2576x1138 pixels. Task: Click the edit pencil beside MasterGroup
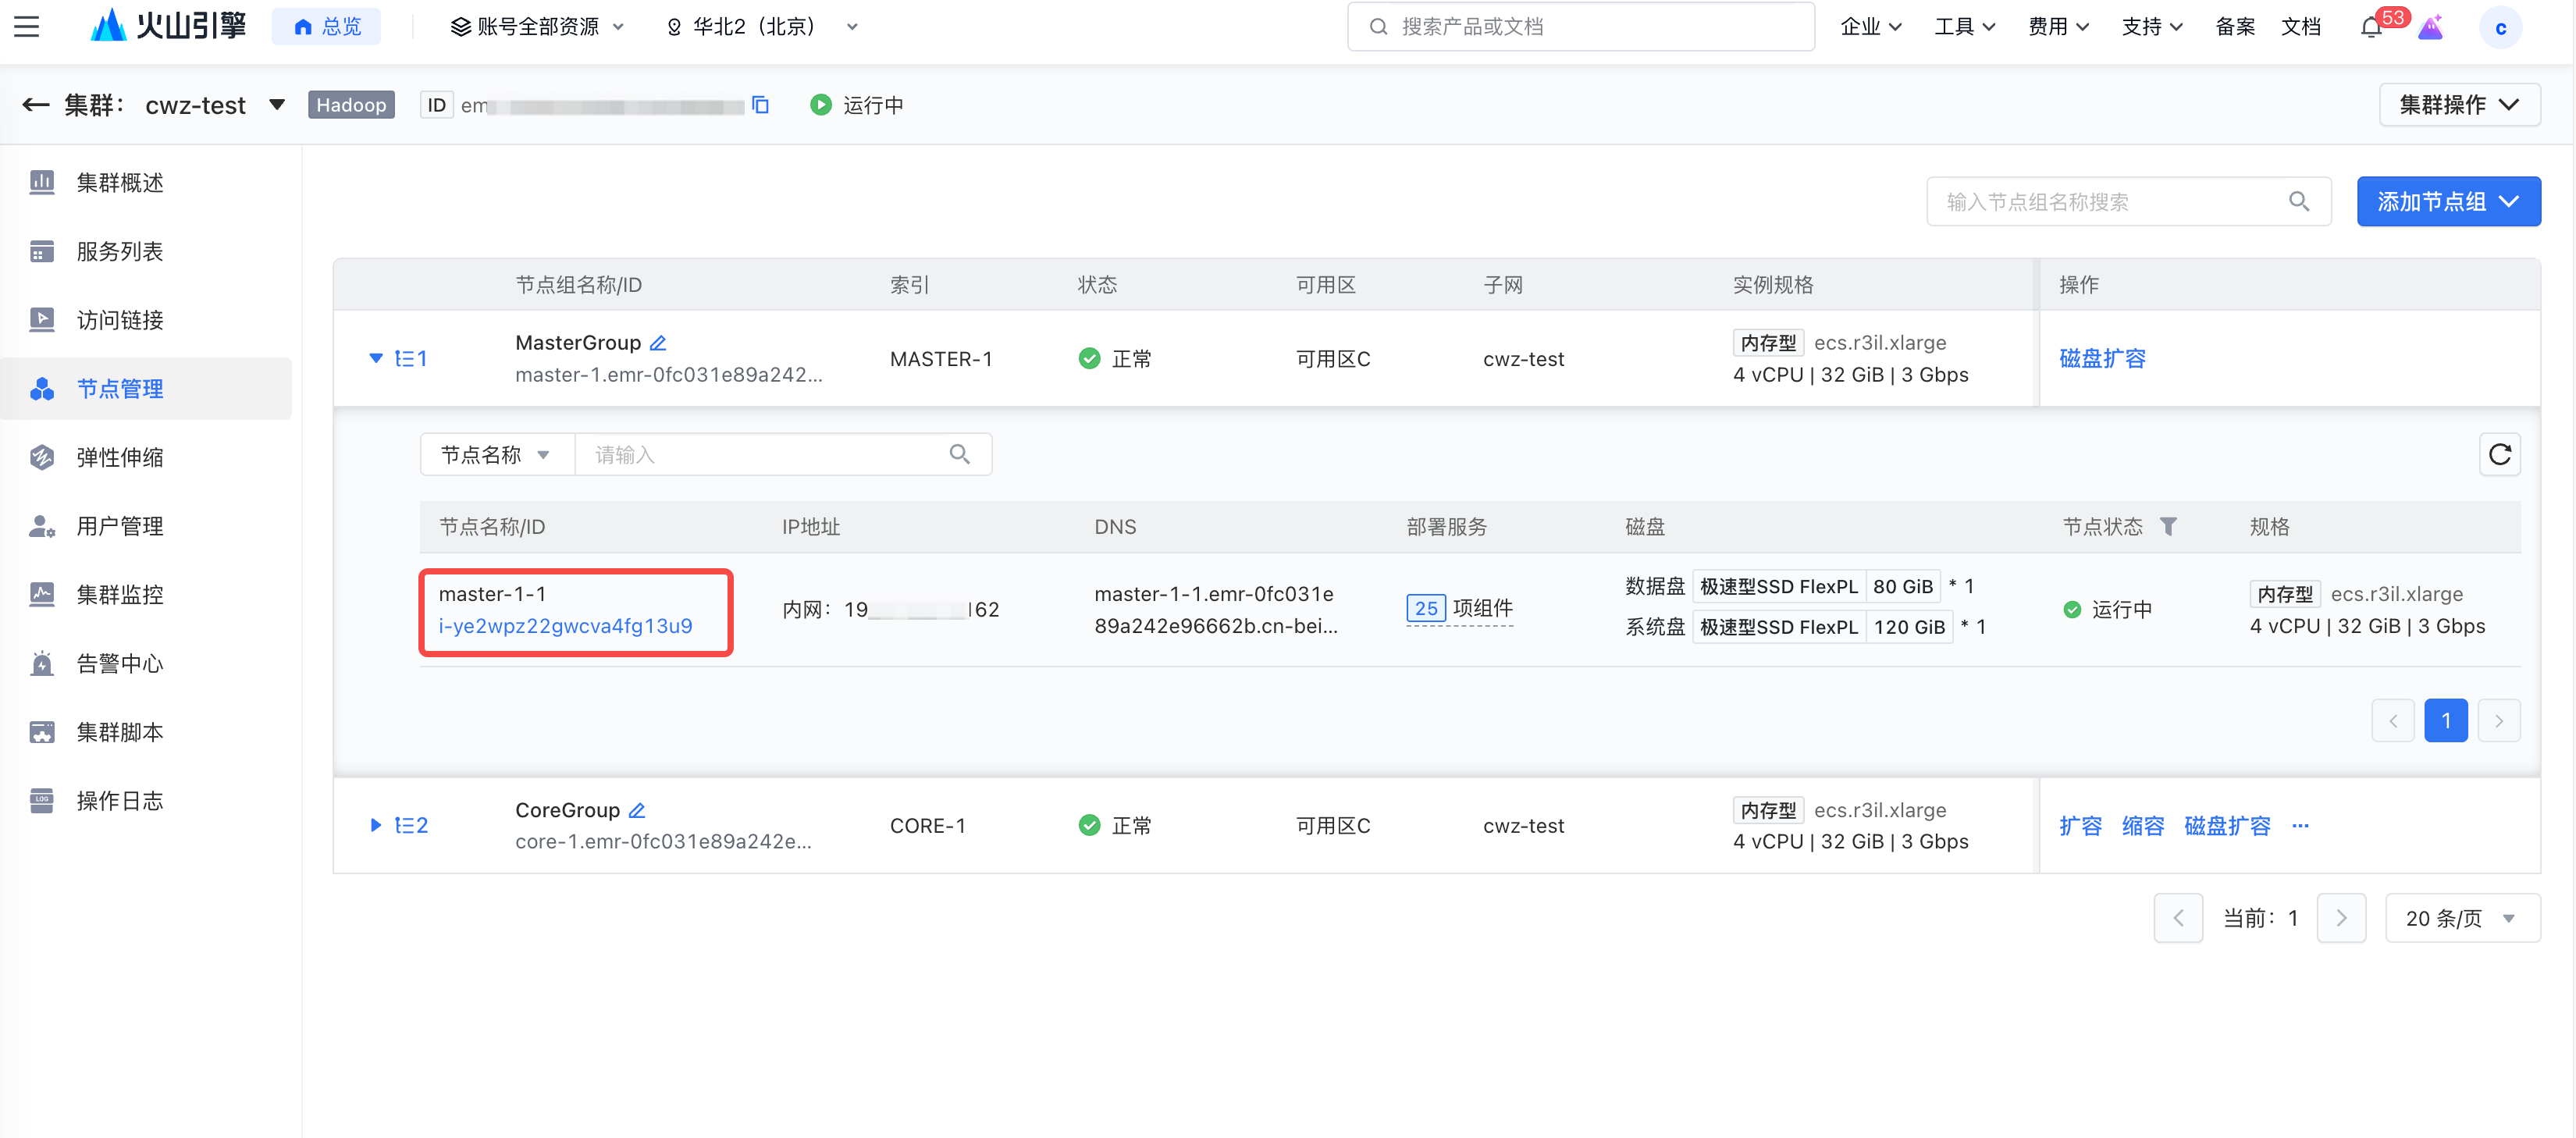[x=657, y=343]
